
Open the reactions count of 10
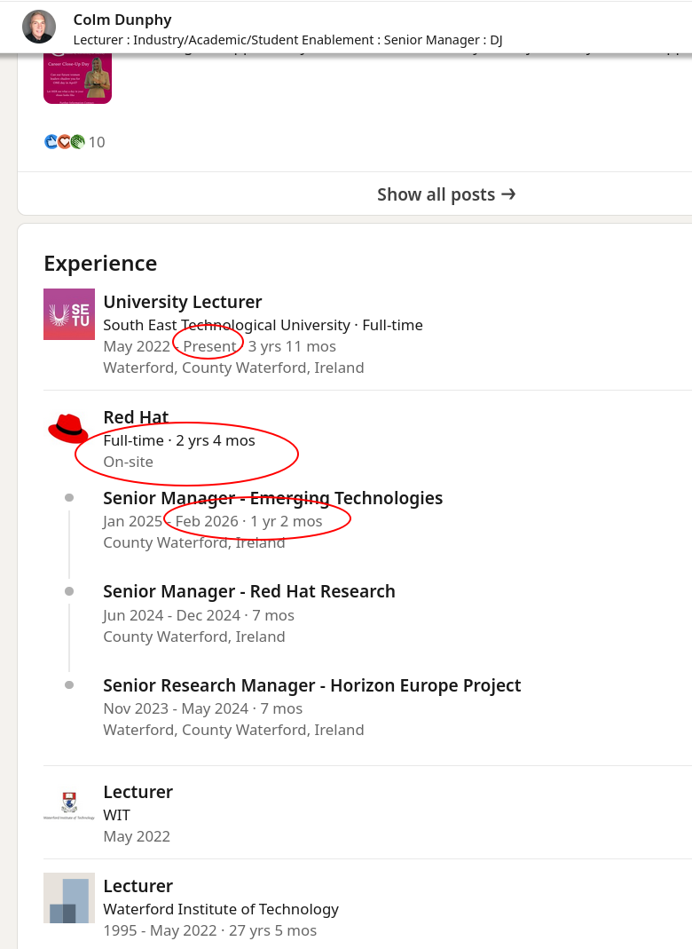click(x=97, y=142)
